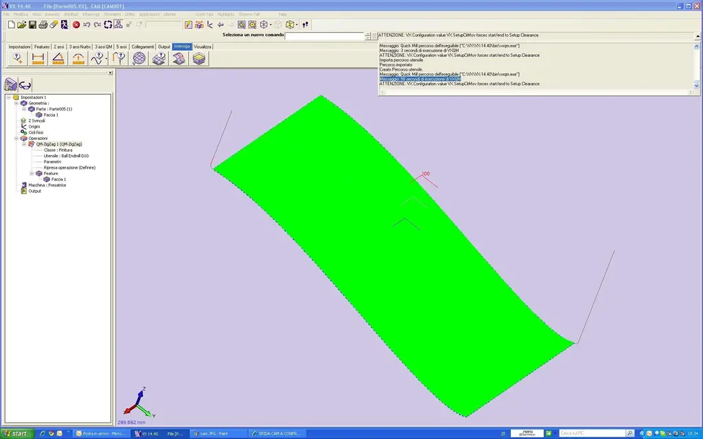Collapse the Feature tree node
This screenshot has height=439, width=703.
[x=32, y=174]
